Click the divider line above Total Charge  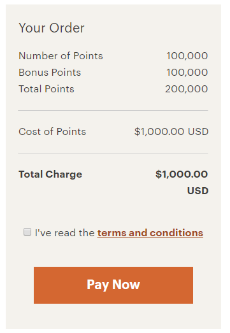(113, 153)
